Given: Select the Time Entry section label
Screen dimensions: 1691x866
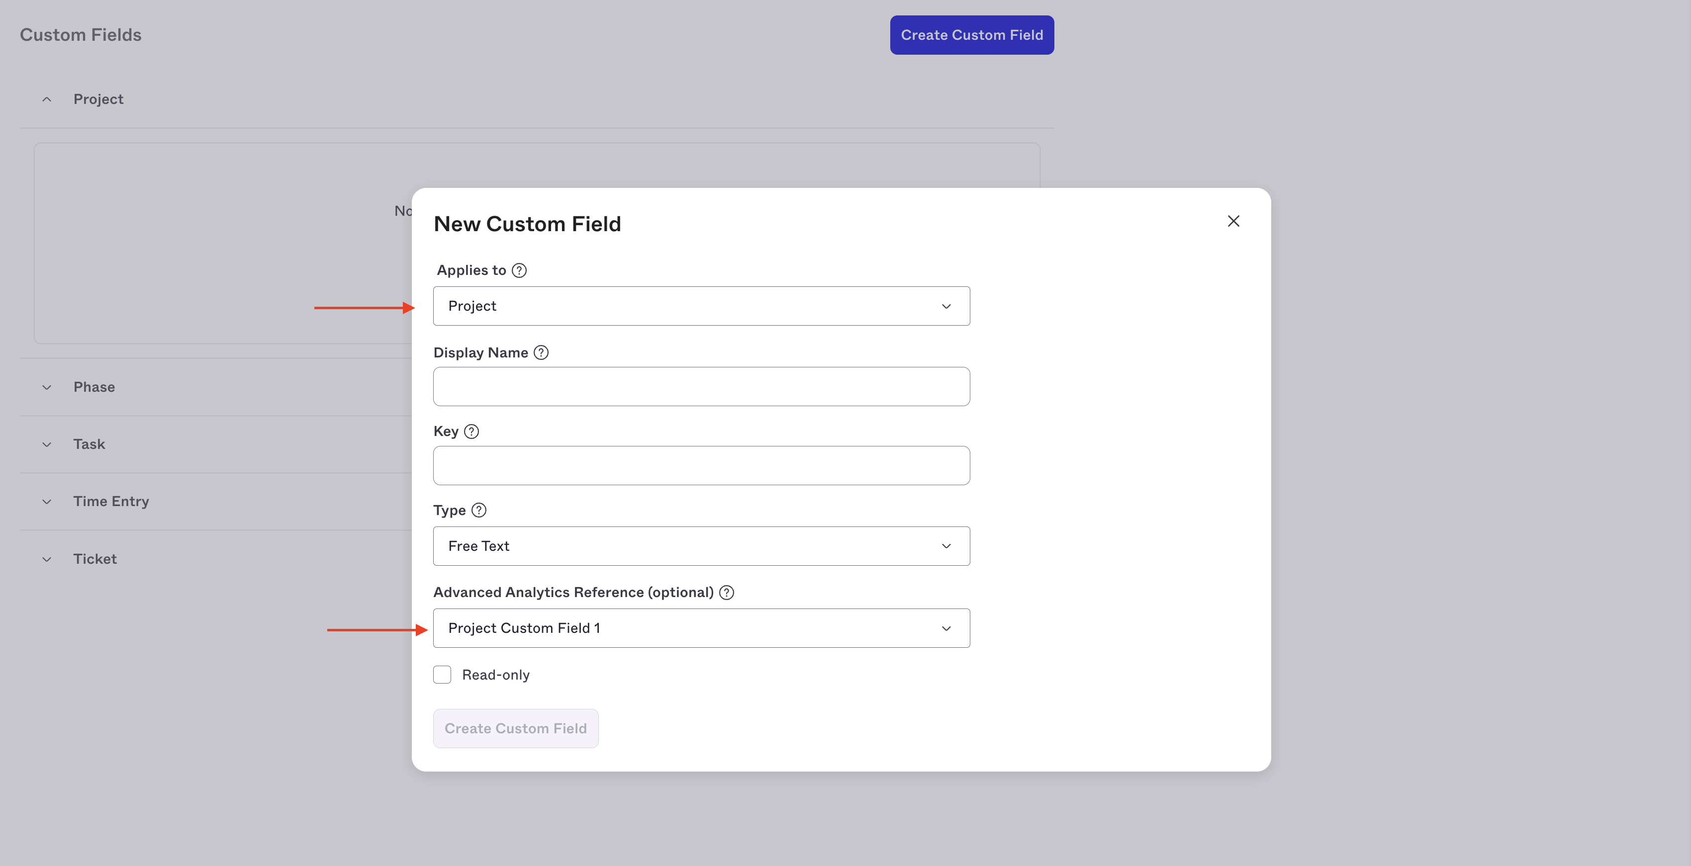Looking at the screenshot, I should tap(111, 501).
